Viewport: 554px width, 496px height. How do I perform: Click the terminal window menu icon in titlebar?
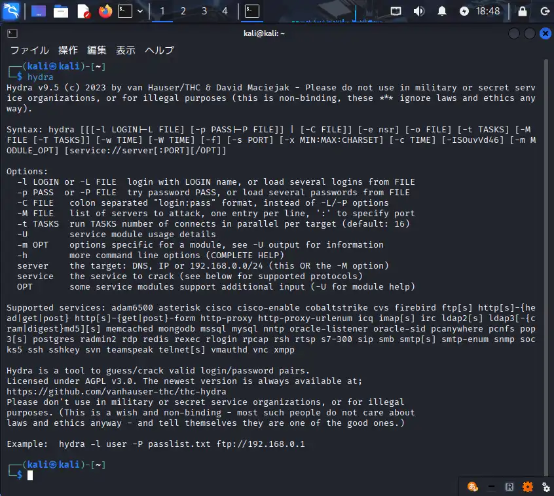pos(12,33)
